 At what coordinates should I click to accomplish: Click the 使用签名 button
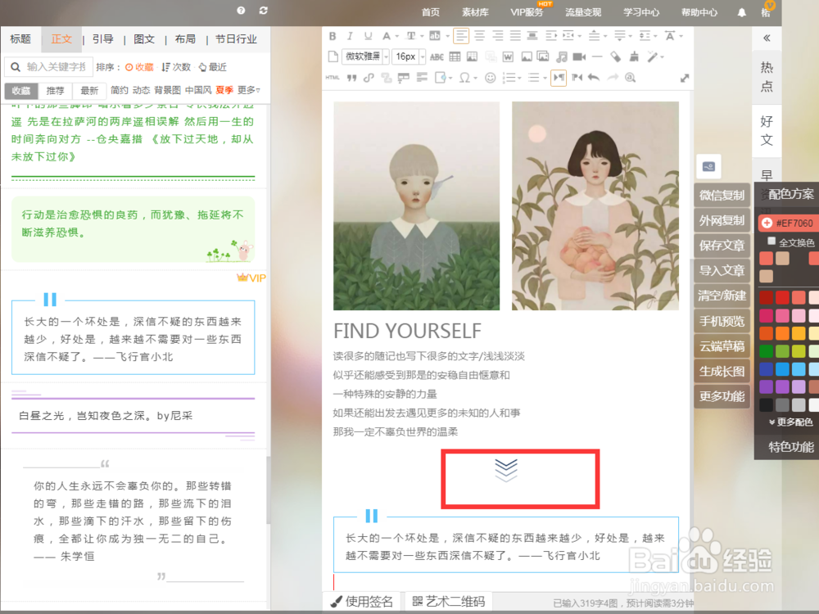[x=361, y=602]
